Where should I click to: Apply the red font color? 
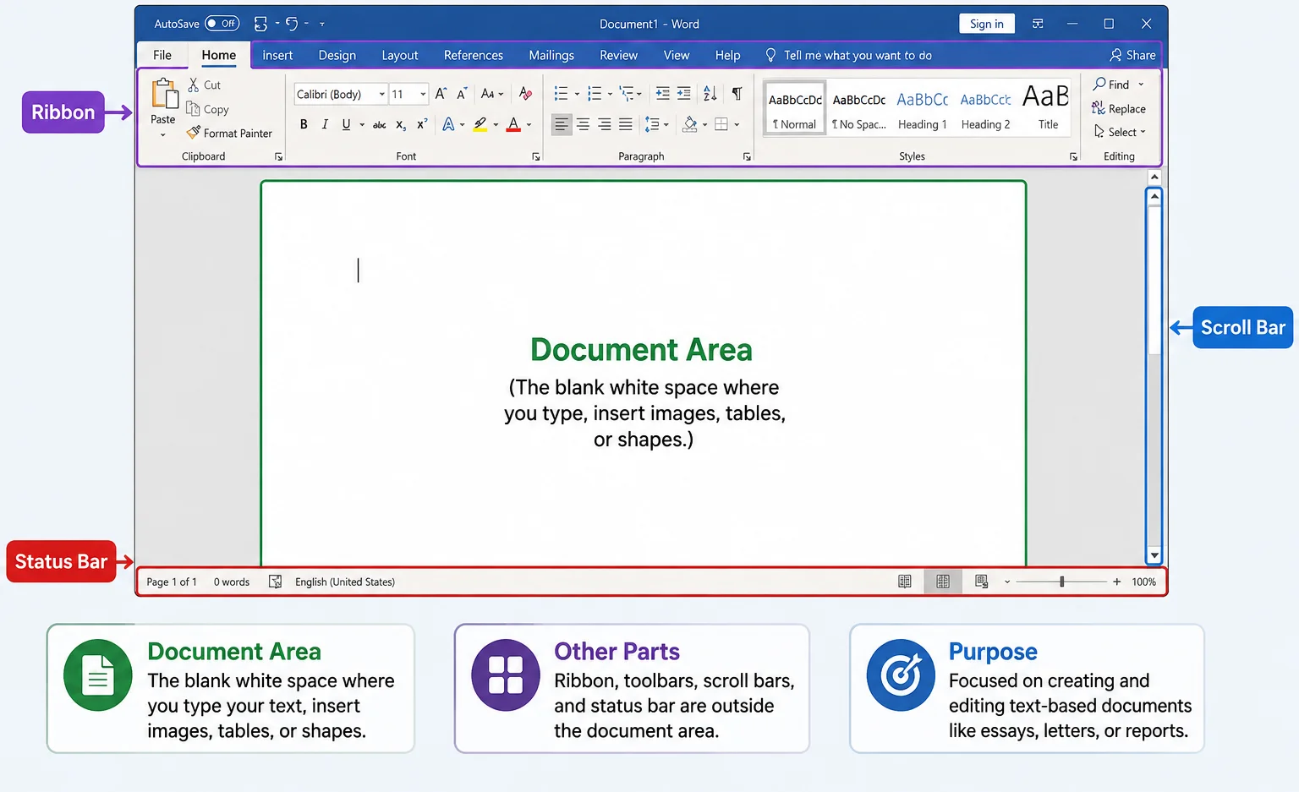click(x=513, y=125)
